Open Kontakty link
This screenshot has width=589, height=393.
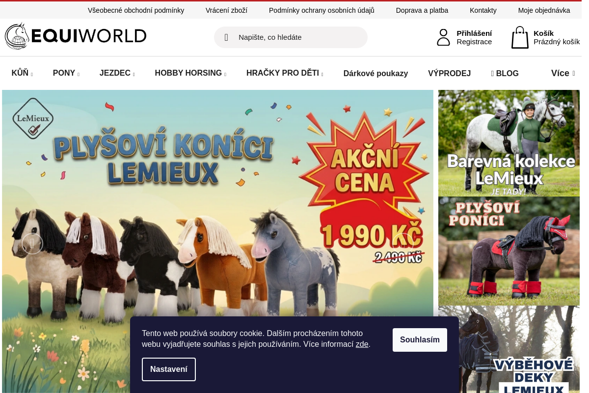point(483,10)
